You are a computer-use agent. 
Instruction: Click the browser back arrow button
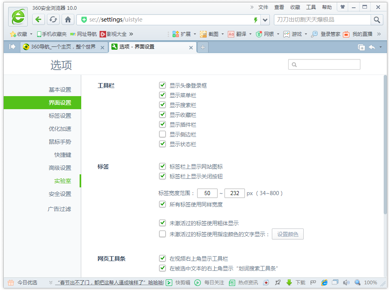coord(38,20)
